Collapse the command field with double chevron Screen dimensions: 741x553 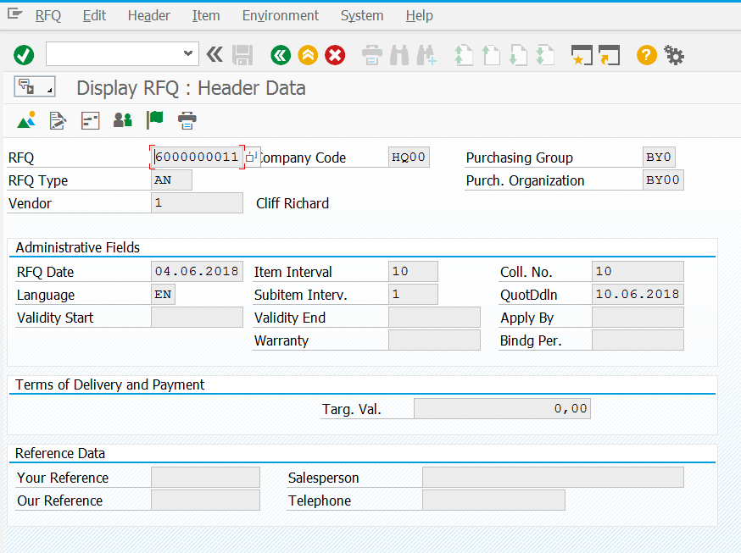pyautogui.click(x=214, y=55)
